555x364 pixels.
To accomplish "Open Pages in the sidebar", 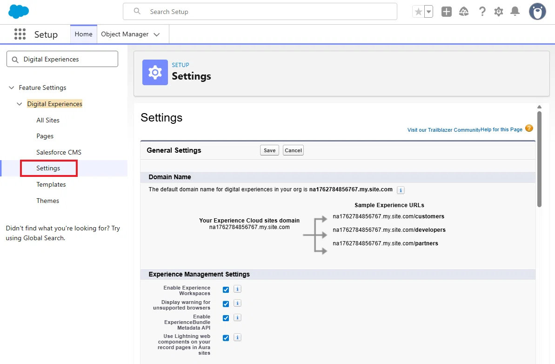I will pyautogui.click(x=45, y=136).
